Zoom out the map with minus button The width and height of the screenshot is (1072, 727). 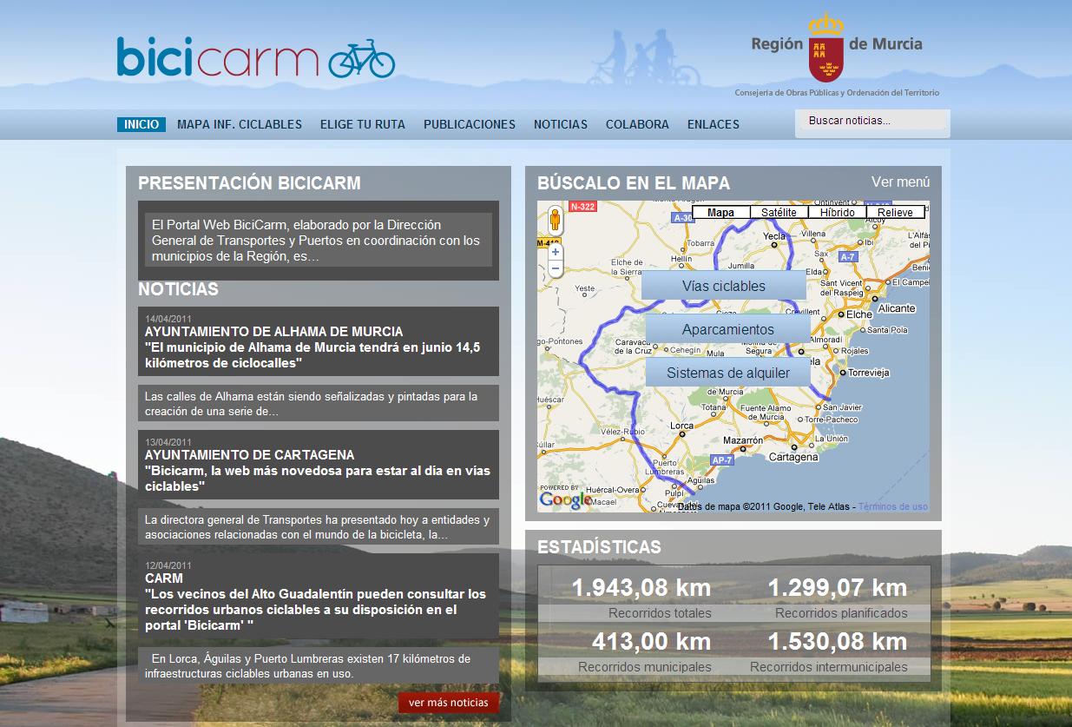tap(556, 269)
